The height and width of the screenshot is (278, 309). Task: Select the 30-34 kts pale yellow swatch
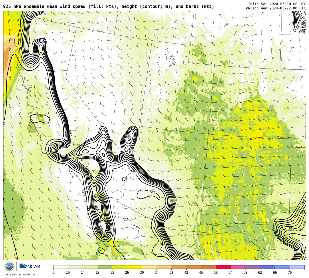coord(149,267)
